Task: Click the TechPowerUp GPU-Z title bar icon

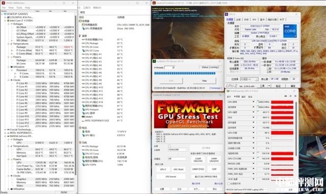Action: point(228,91)
